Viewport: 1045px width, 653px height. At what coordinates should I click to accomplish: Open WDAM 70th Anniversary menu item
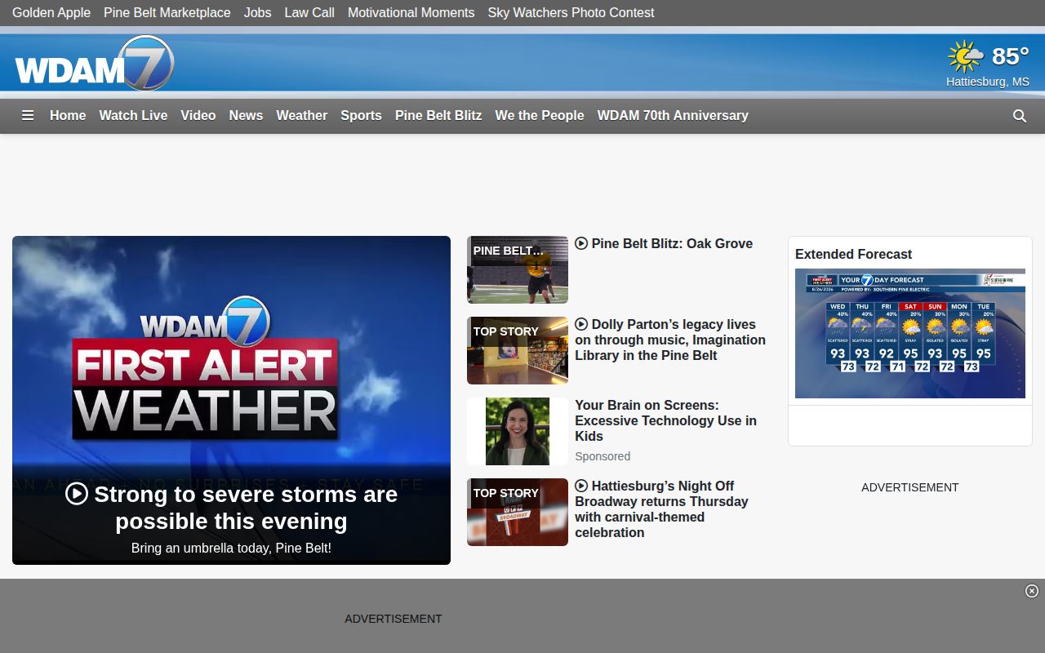click(x=673, y=116)
